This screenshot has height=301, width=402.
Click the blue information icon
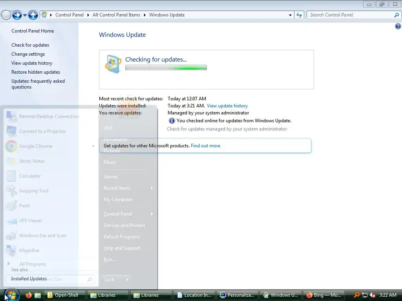tap(172, 121)
